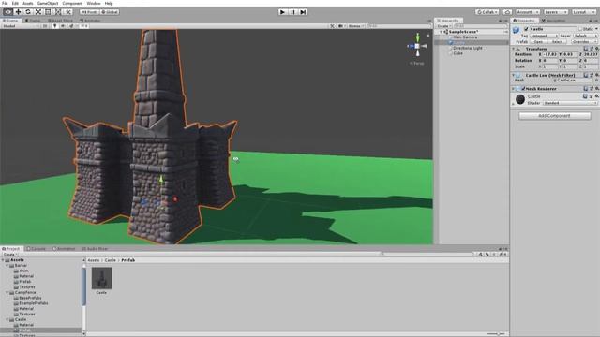This screenshot has height=337, width=600.
Task: Select the Rotate tool
Action: 28,12
